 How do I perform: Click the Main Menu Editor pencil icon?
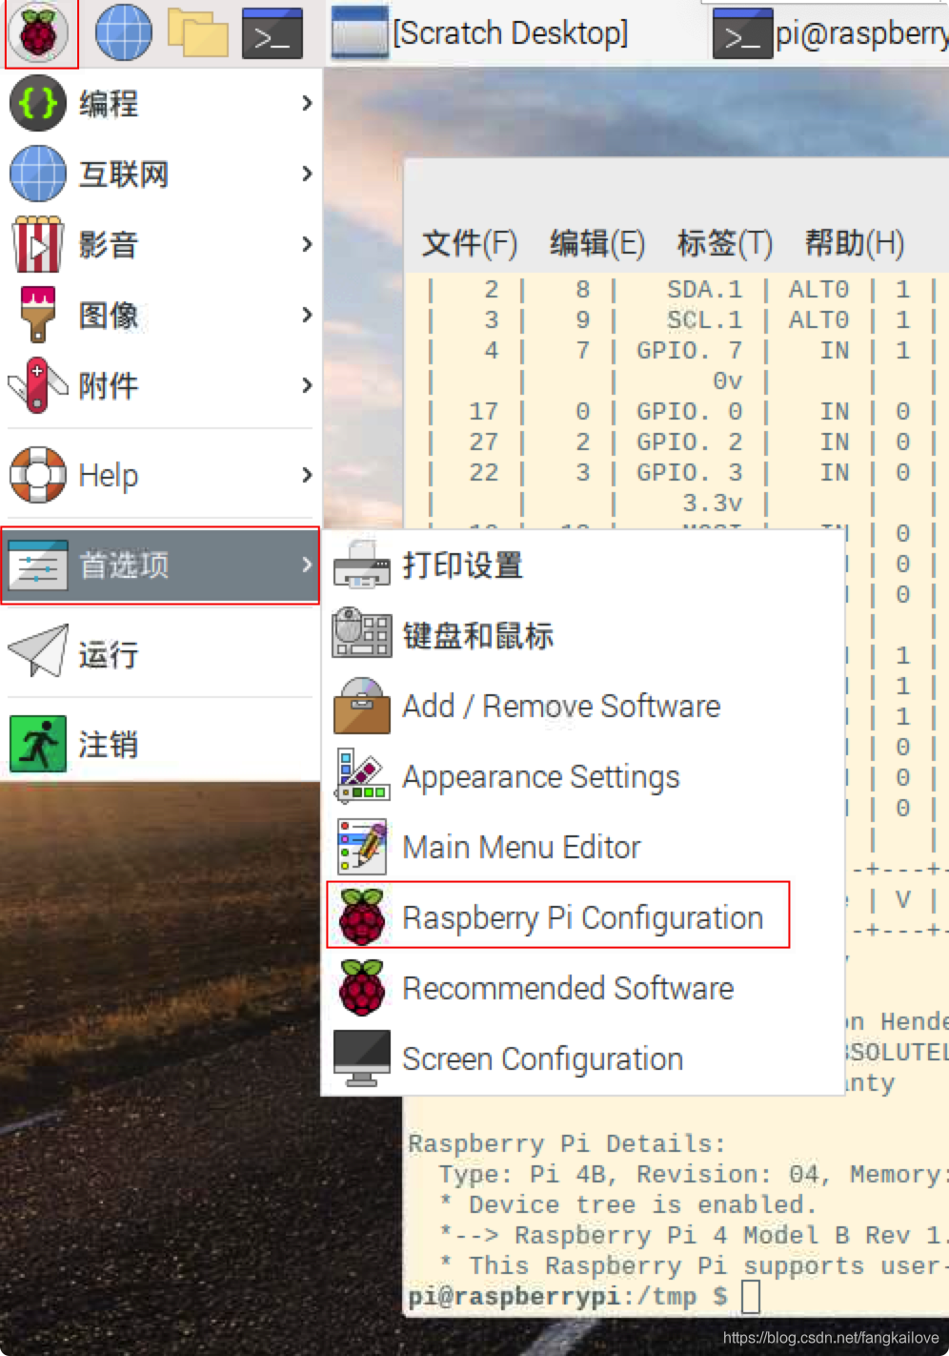362,847
